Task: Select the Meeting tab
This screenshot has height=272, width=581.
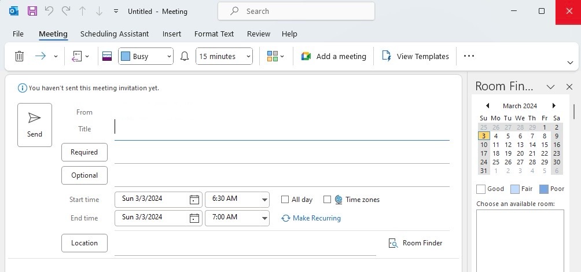Action: point(53,34)
